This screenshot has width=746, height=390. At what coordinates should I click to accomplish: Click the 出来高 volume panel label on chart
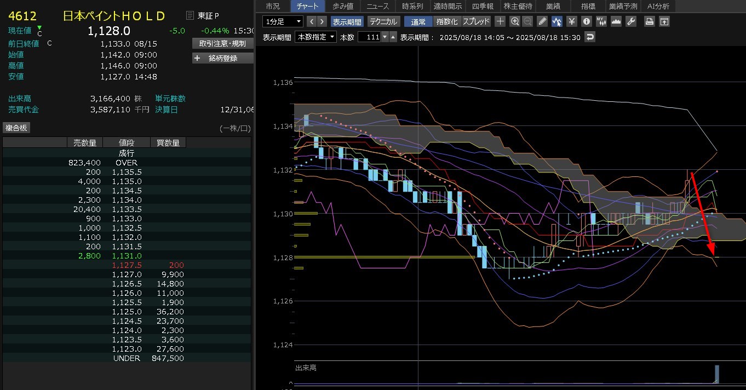306,368
